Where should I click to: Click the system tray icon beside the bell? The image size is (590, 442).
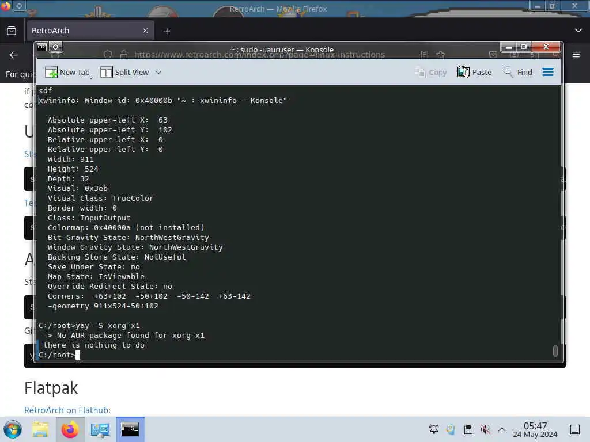451,429
